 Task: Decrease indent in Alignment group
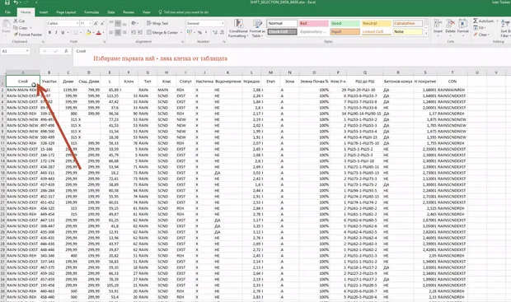coord(134,33)
